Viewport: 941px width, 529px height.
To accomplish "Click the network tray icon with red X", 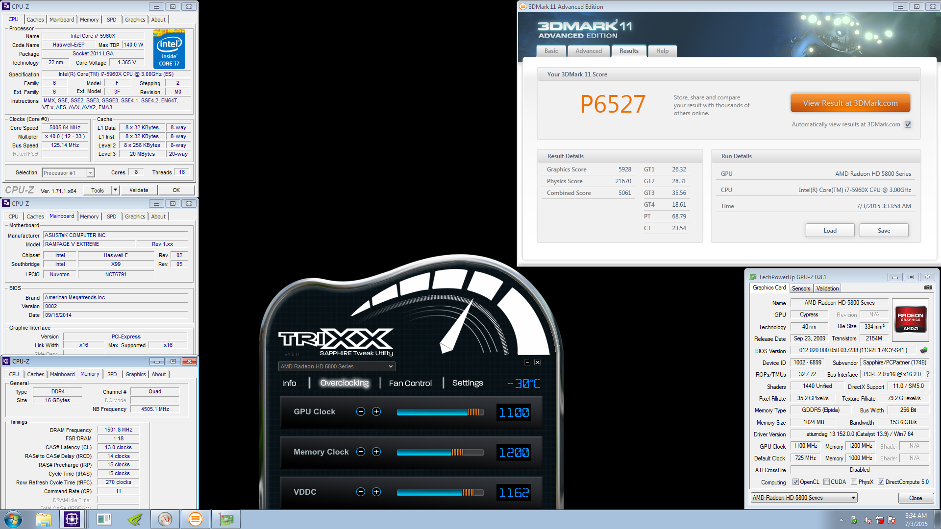I will pyautogui.click(x=880, y=520).
